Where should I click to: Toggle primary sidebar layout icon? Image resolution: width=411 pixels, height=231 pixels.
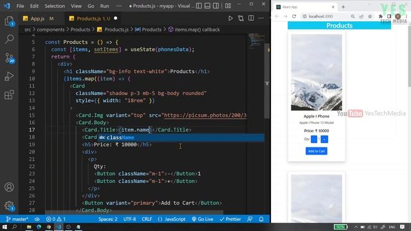(199, 6)
